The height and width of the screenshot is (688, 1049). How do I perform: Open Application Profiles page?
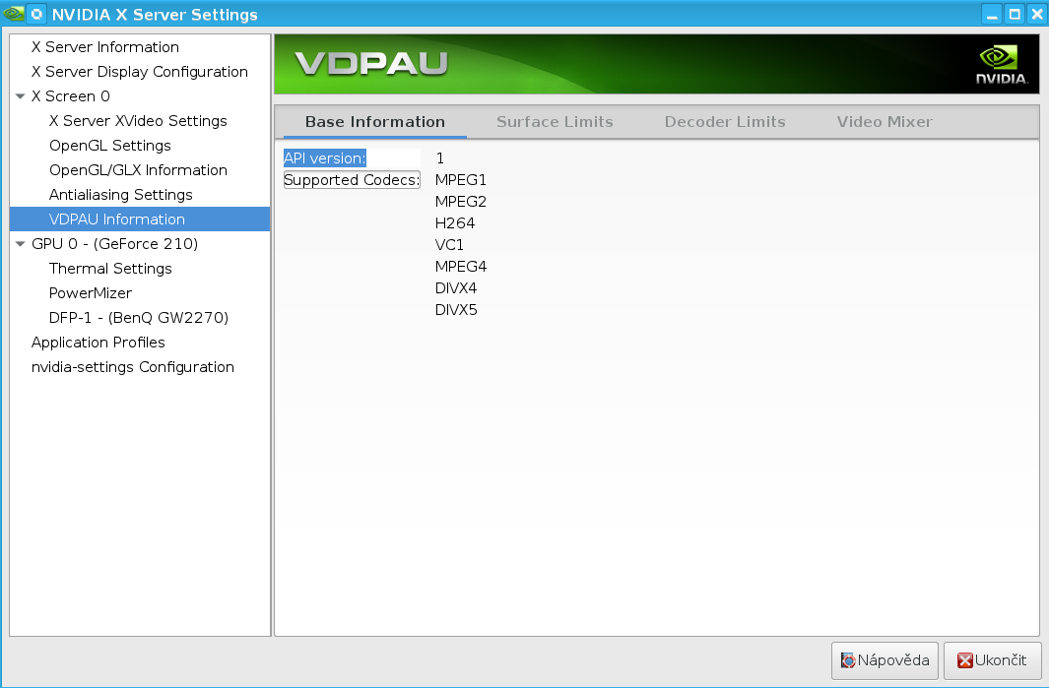[98, 343]
